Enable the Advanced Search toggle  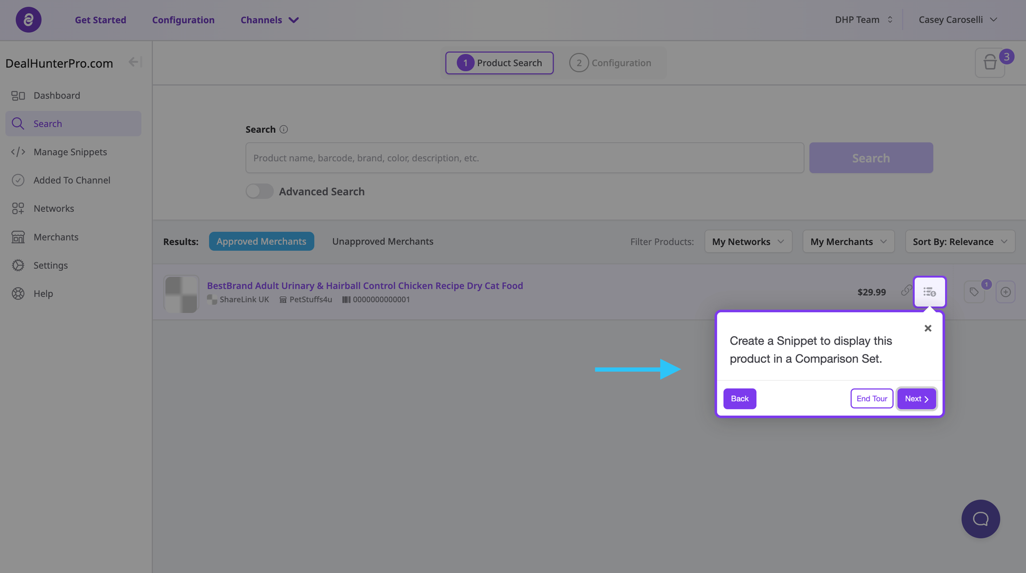click(260, 192)
